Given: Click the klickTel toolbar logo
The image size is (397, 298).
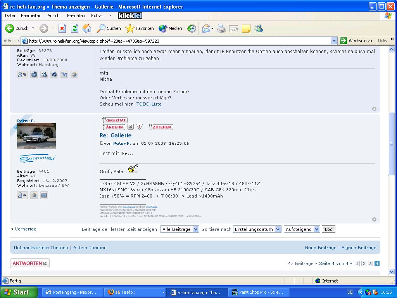Looking at the screenshot, I should click(130, 16).
